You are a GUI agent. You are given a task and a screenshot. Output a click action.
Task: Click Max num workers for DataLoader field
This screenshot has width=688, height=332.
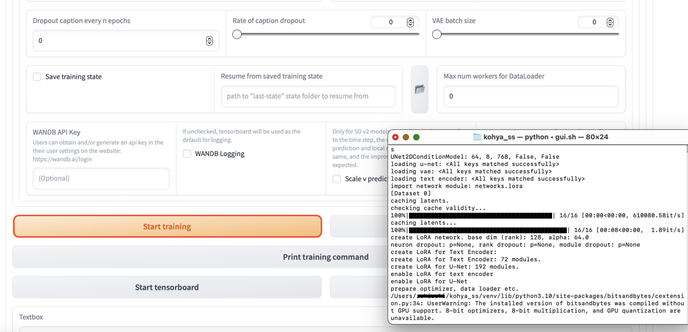pyautogui.click(x=531, y=96)
